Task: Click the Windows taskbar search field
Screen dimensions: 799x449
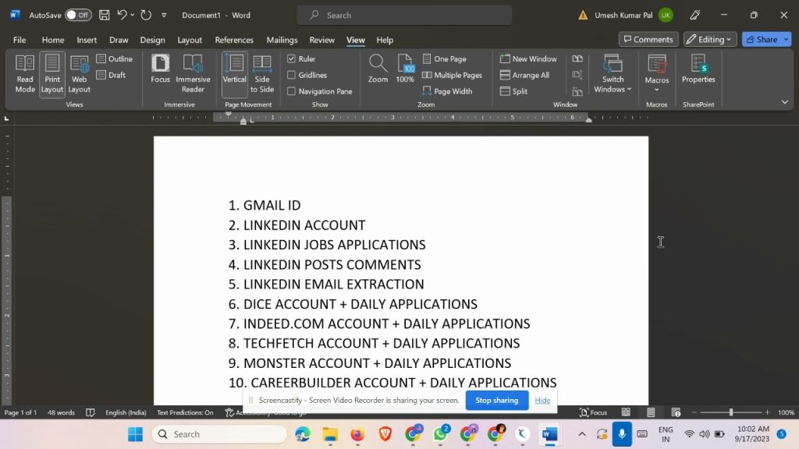Action: [x=219, y=434]
